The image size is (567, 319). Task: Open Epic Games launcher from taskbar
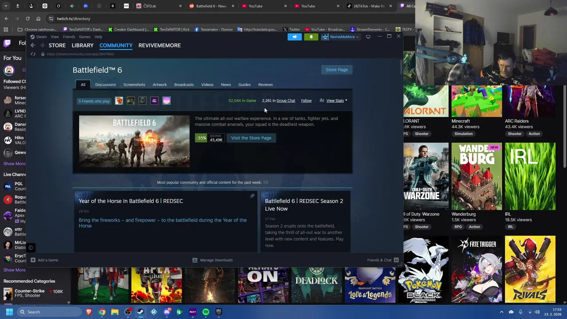click(x=218, y=312)
